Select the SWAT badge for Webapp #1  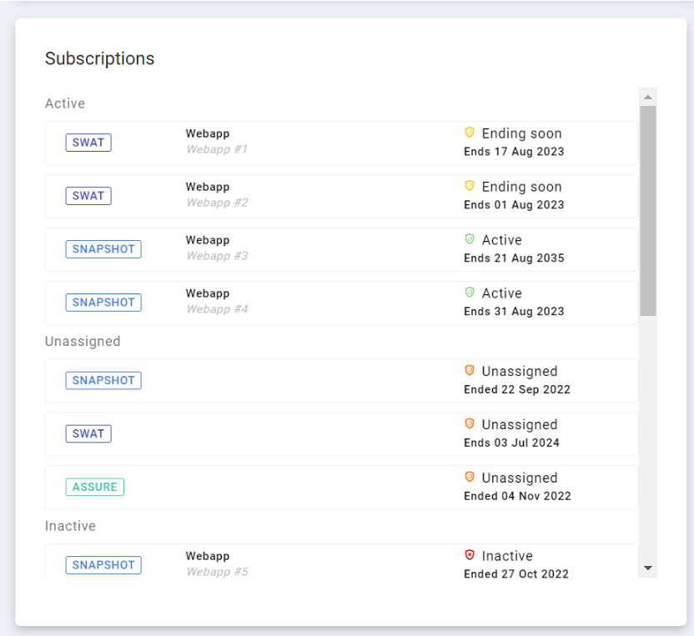[88, 143]
